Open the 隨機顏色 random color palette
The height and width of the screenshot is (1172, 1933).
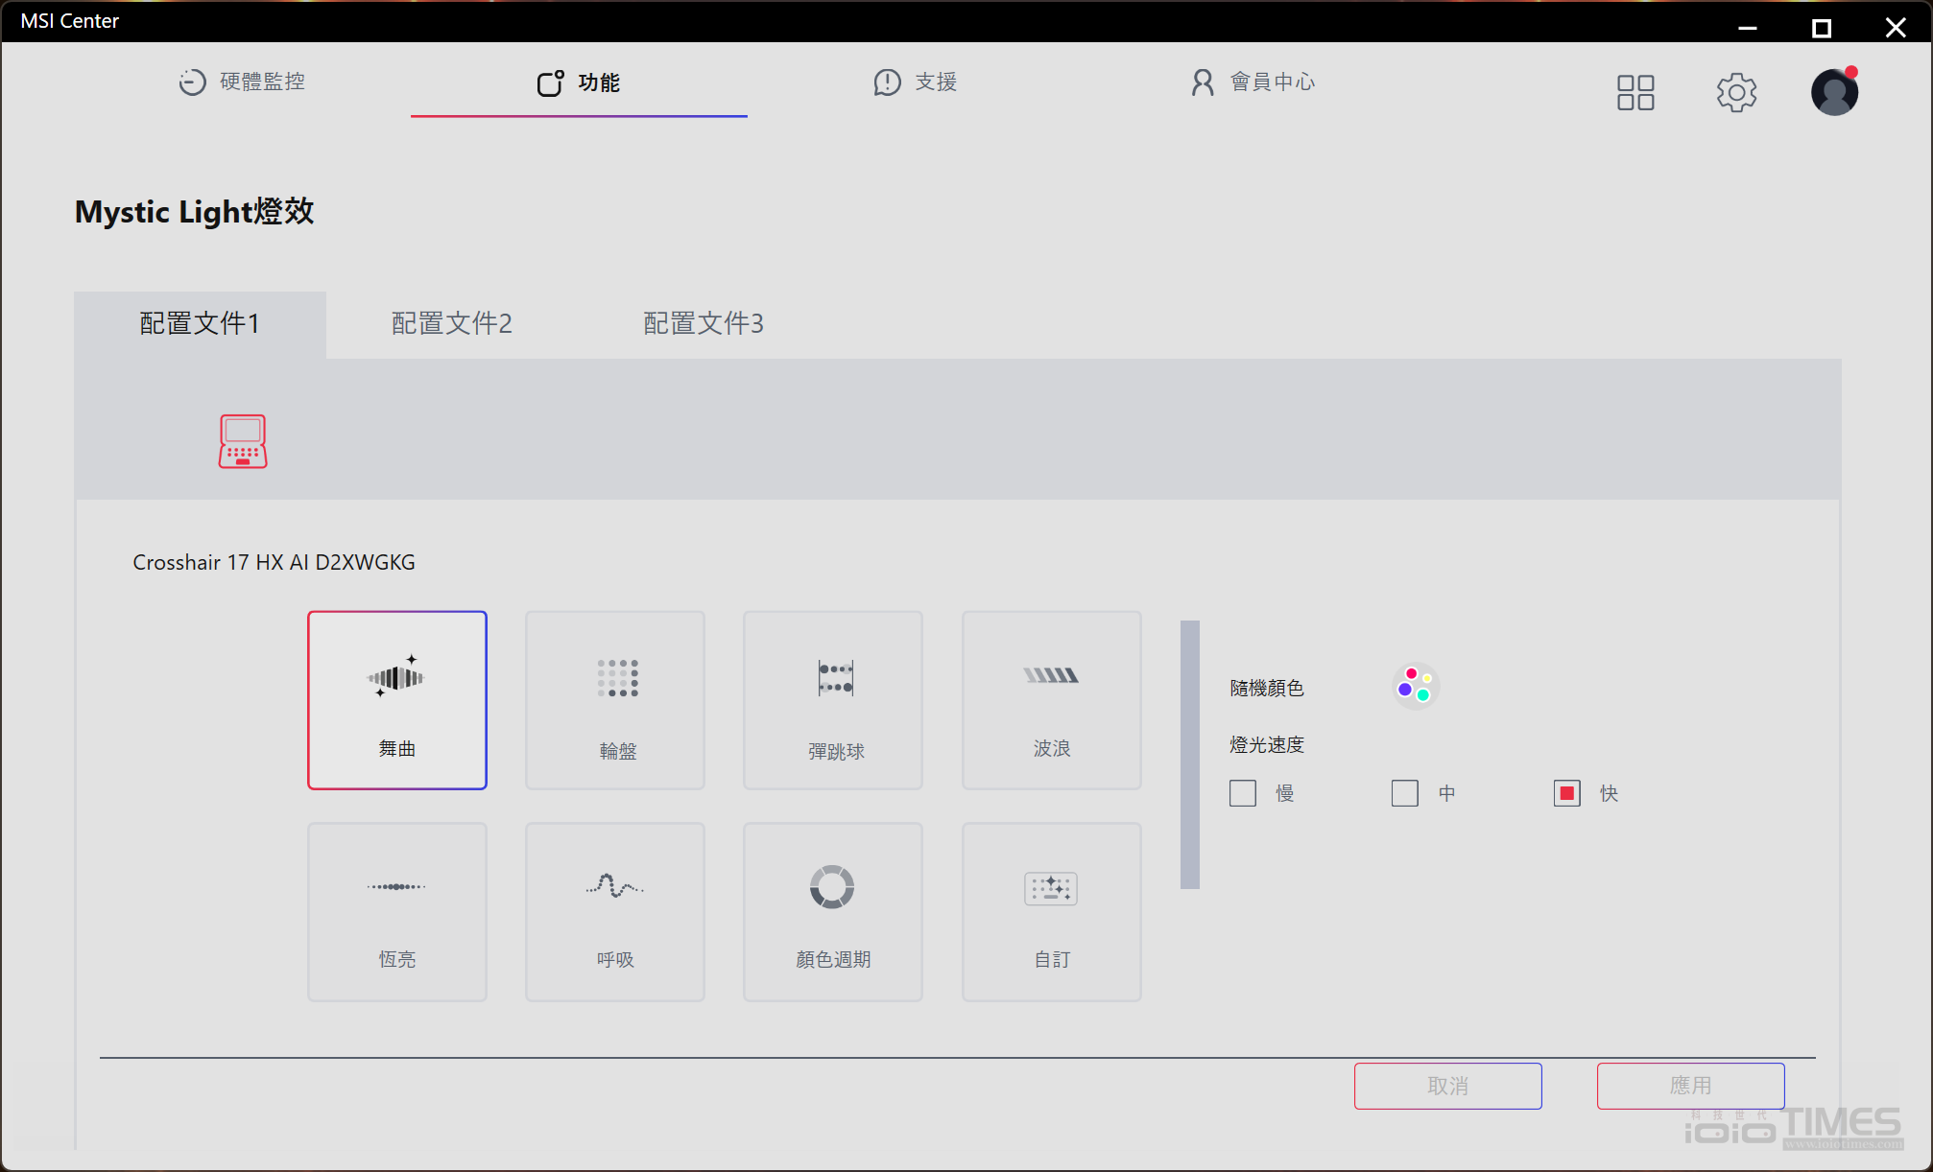1416,686
